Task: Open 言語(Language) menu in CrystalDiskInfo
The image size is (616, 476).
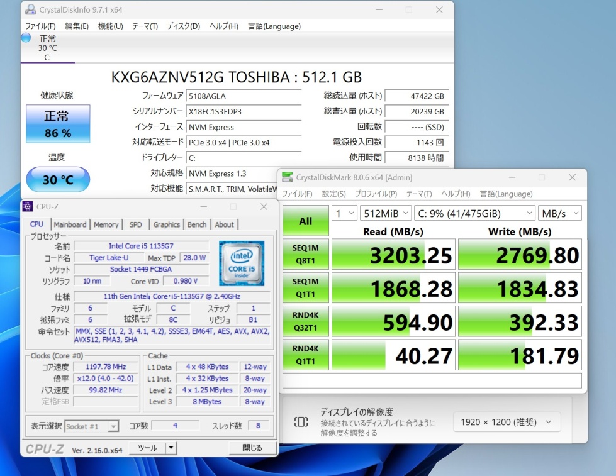Action: 274,26
